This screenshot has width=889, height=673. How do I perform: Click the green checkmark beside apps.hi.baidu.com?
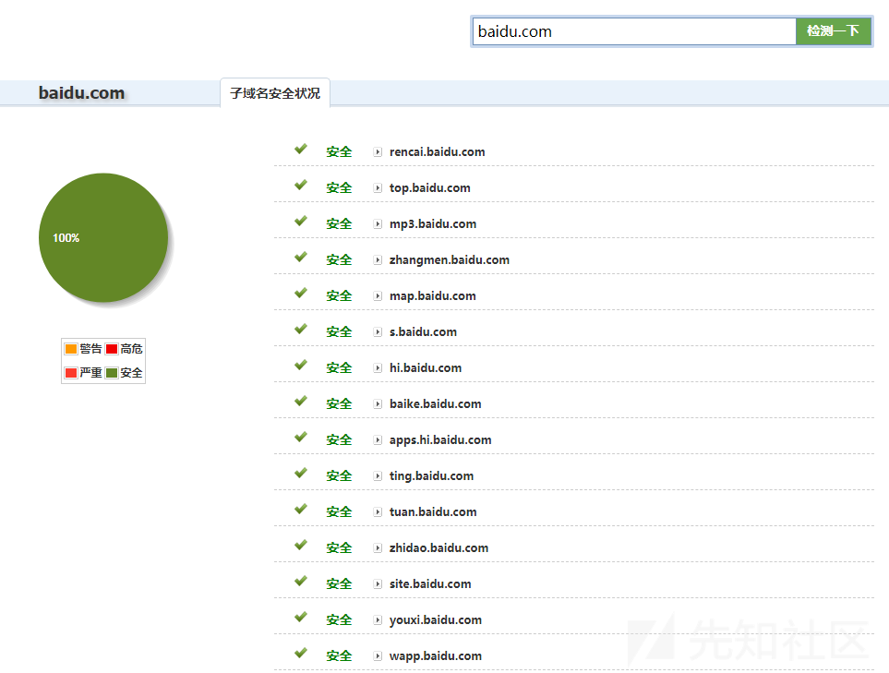pyautogui.click(x=301, y=437)
